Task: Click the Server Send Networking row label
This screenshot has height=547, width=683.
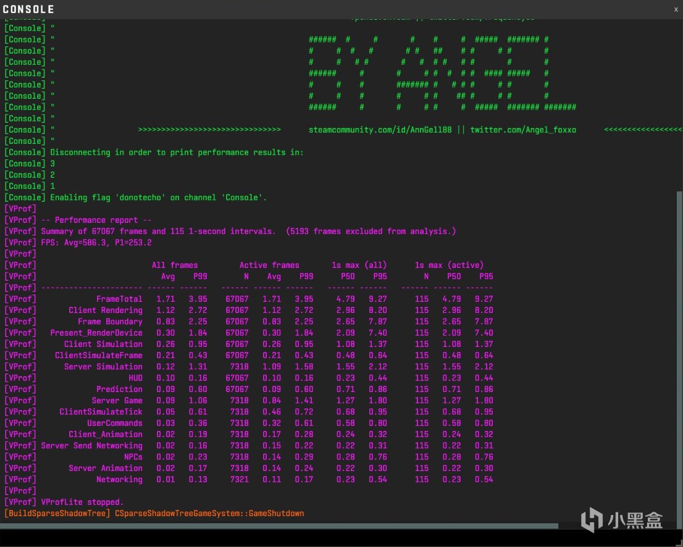Action: (91, 446)
